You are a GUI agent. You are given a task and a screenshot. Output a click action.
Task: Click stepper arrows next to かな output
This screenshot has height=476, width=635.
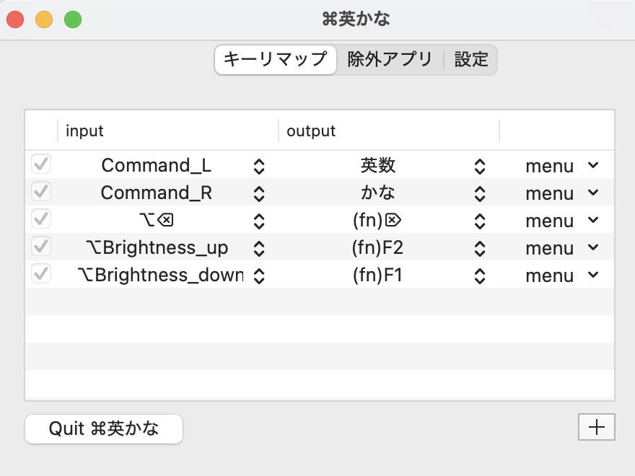point(480,194)
